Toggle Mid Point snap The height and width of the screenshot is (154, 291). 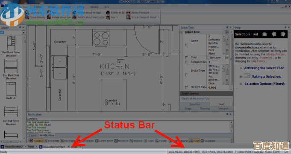point(68,141)
